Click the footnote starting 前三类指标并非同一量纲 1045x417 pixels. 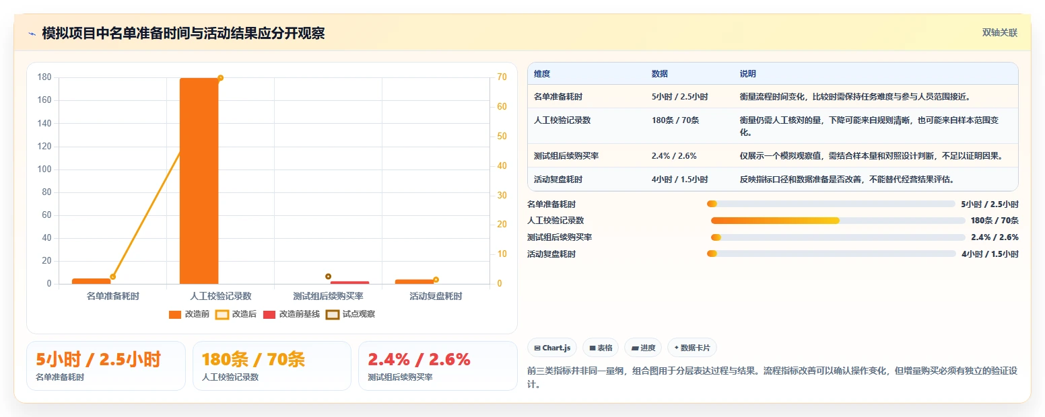pyautogui.click(x=772, y=377)
